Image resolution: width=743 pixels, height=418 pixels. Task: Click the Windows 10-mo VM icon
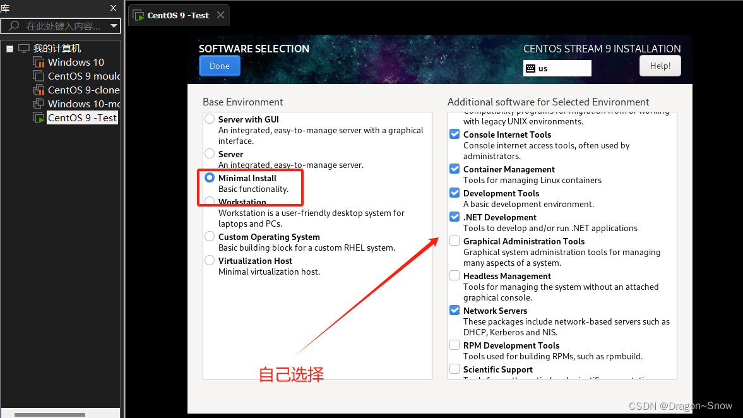(39, 104)
